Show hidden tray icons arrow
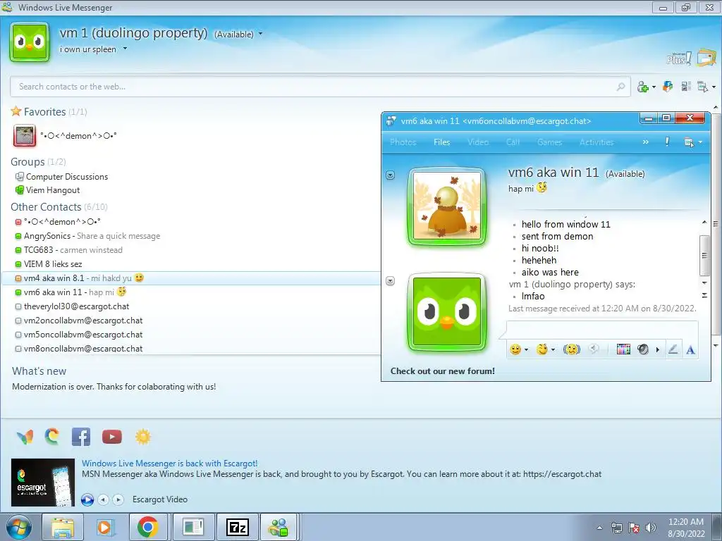Screen dimensions: 722x541 tap(599, 528)
